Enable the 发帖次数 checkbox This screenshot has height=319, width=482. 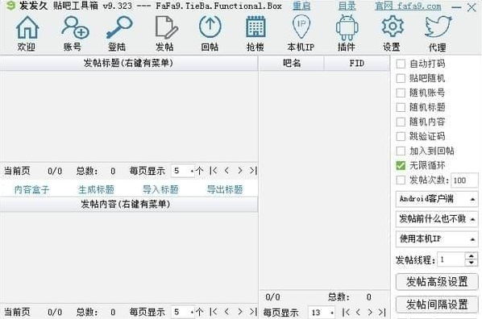(401, 180)
